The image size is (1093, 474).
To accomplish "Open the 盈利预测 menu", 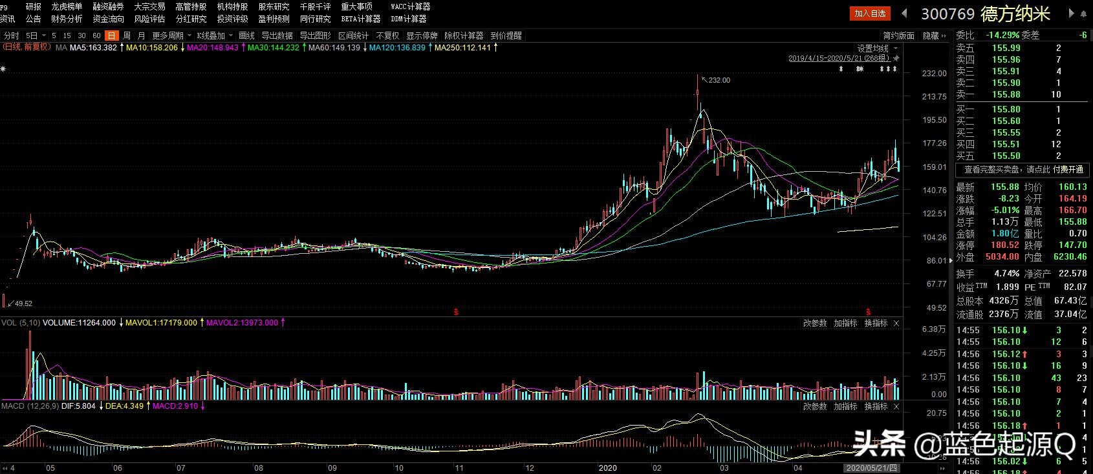I will pos(274,19).
